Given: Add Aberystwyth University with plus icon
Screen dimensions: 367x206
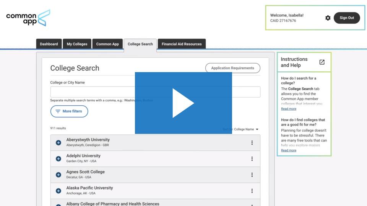Looking at the screenshot, I should point(58,143).
